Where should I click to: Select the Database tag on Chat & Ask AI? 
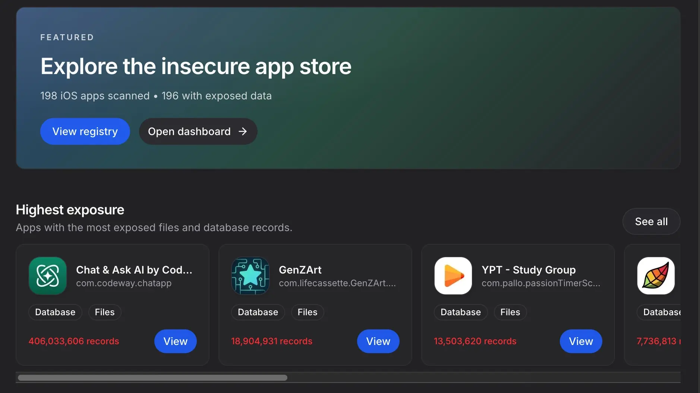pyautogui.click(x=55, y=312)
